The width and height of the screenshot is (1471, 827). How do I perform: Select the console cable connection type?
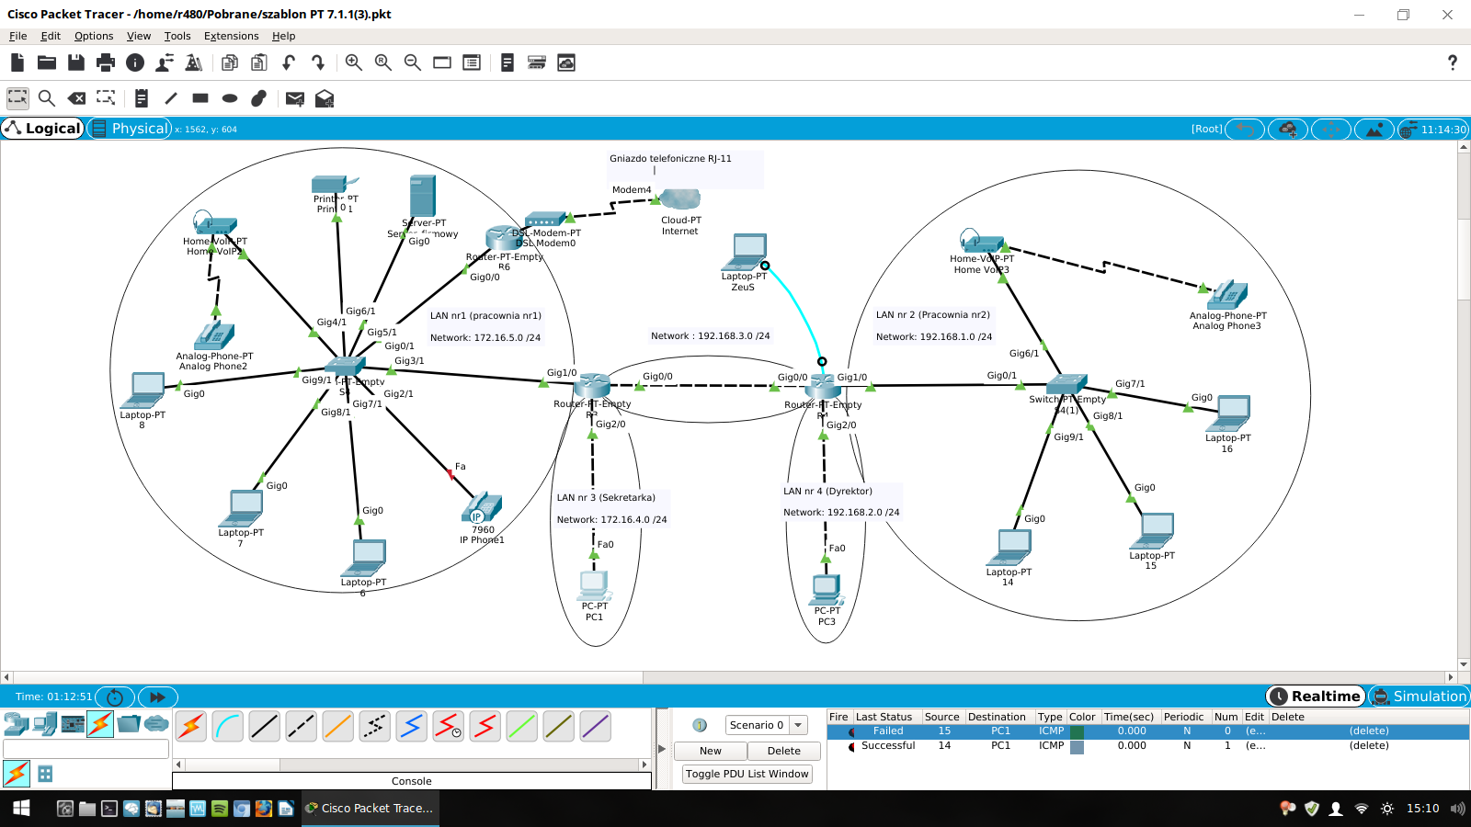[x=228, y=726]
